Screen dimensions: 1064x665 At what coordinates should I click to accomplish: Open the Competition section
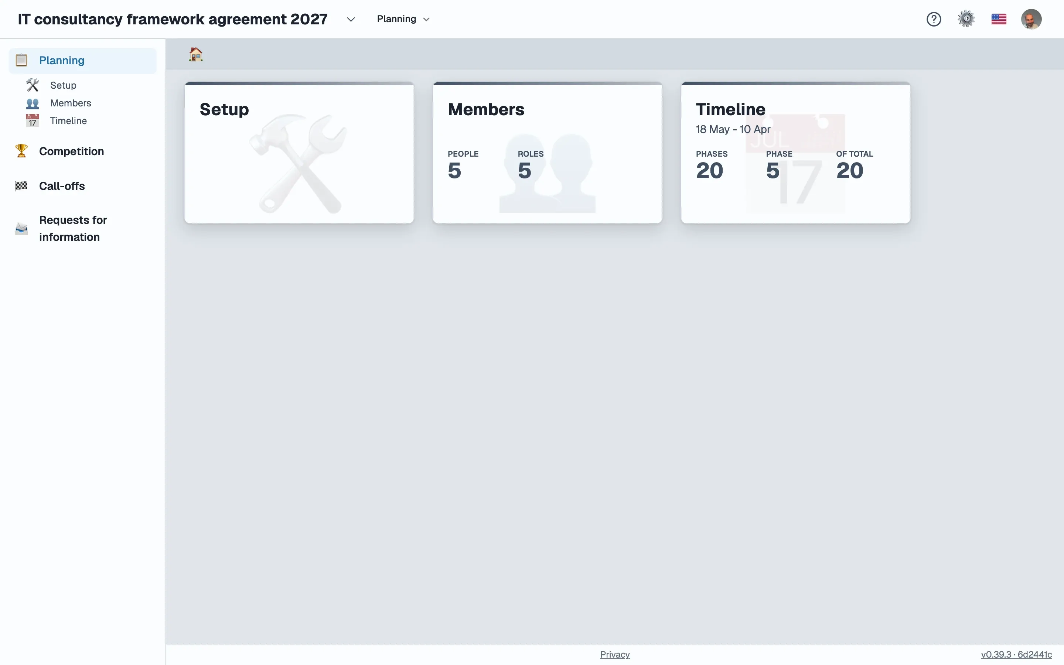pyautogui.click(x=72, y=151)
